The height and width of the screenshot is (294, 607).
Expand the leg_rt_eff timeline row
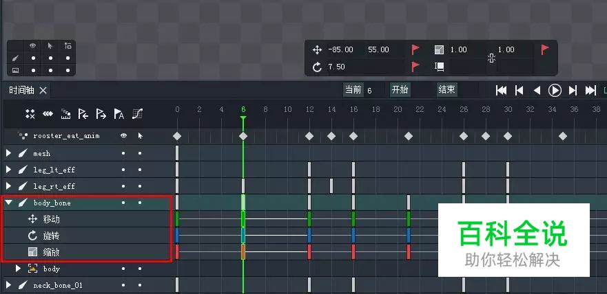point(9,186)
